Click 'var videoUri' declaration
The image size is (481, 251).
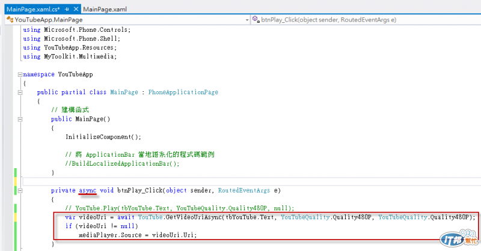pos(85,217)
